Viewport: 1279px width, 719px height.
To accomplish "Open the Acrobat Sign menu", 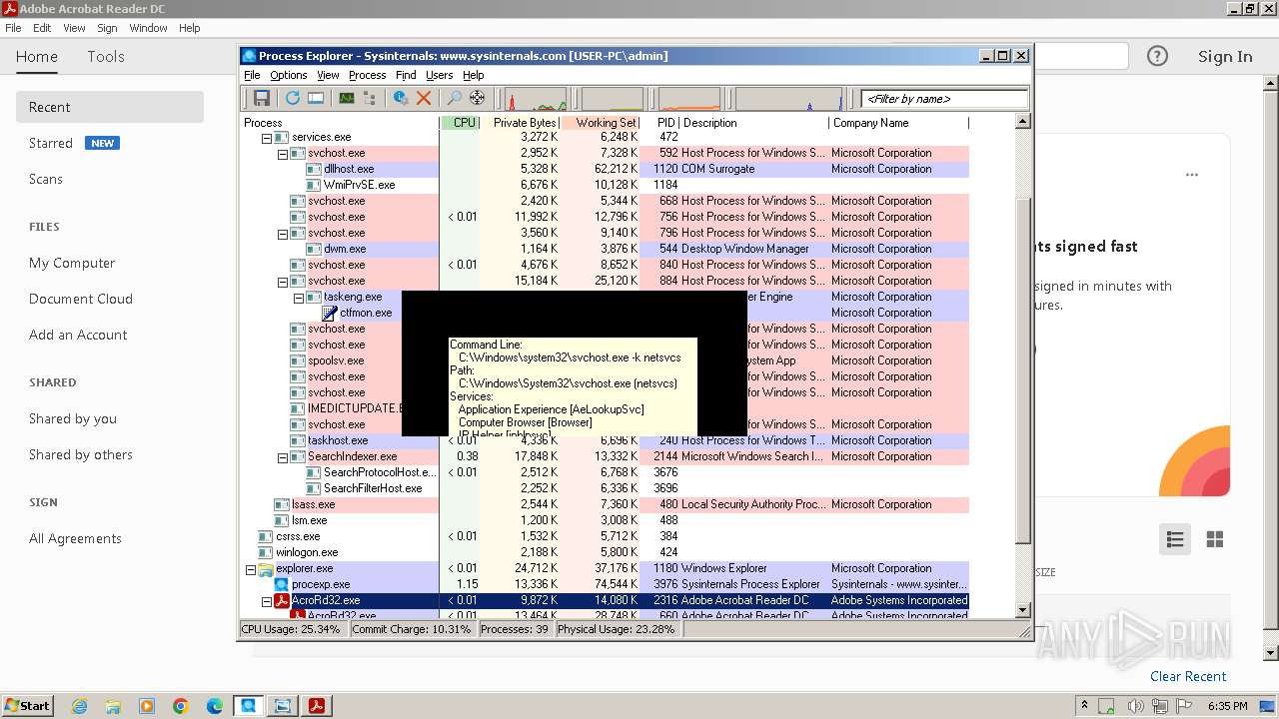I will tap(107, 28).
